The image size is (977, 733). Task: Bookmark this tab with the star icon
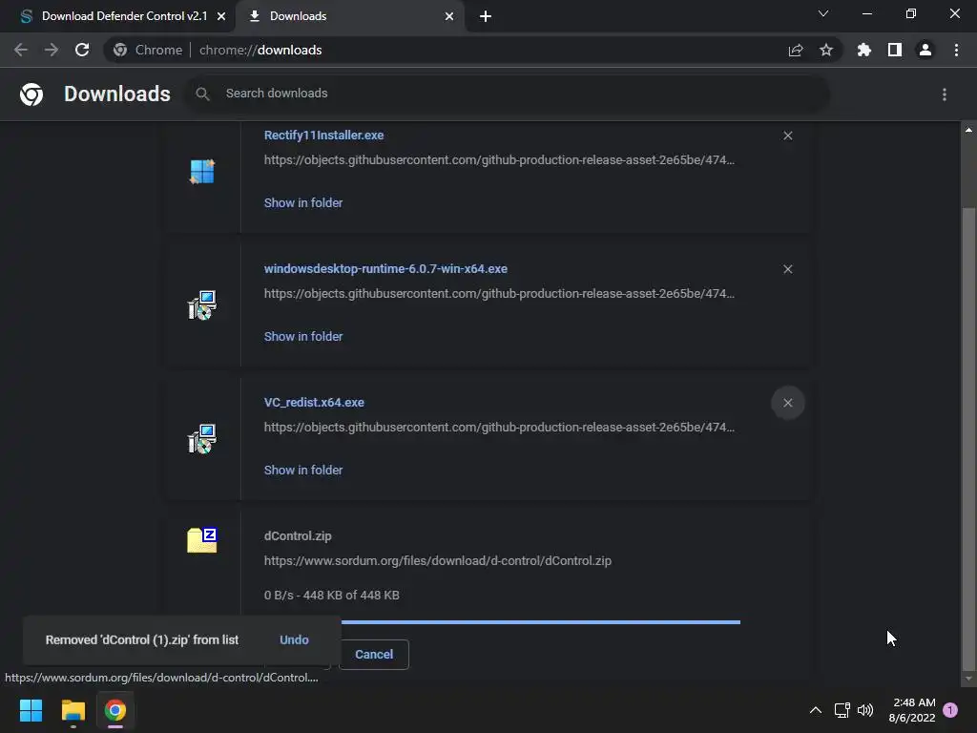[x=826, y=50]
